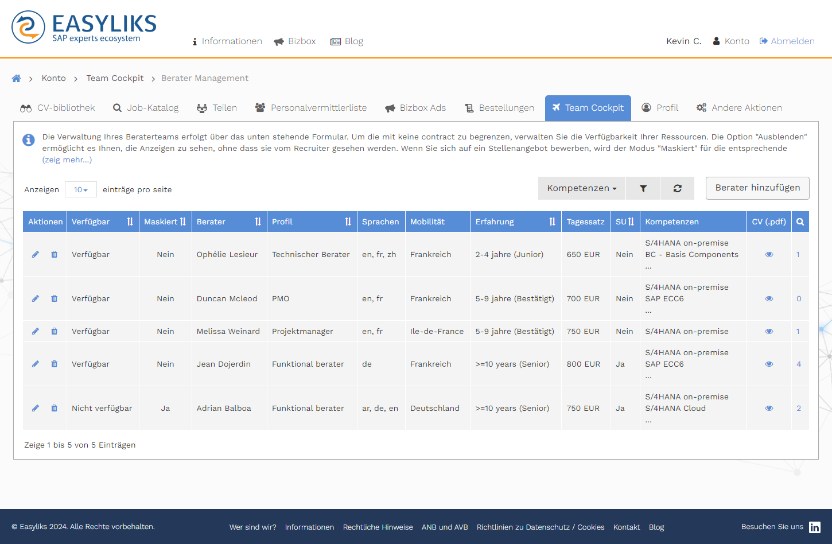
Task: Expand info text with 'zeig mehr...'
Action: click(67, 160)
